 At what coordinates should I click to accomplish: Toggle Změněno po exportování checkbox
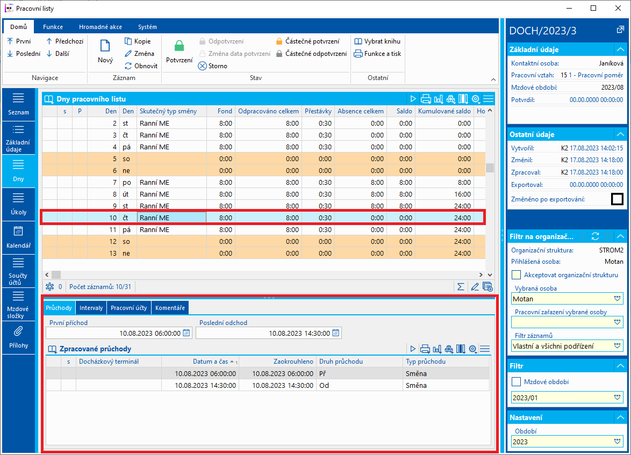(617, 199)
